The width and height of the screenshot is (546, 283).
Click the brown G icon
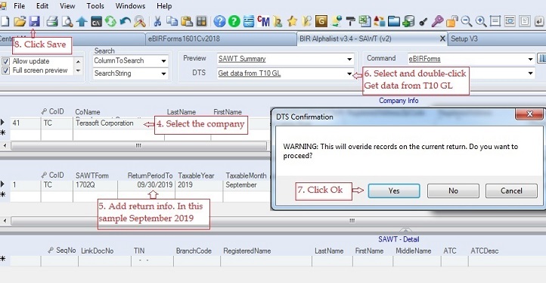[x=321, y=22]
